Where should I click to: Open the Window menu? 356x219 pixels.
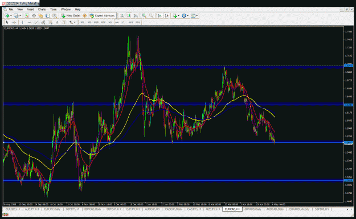coord(66,9)
